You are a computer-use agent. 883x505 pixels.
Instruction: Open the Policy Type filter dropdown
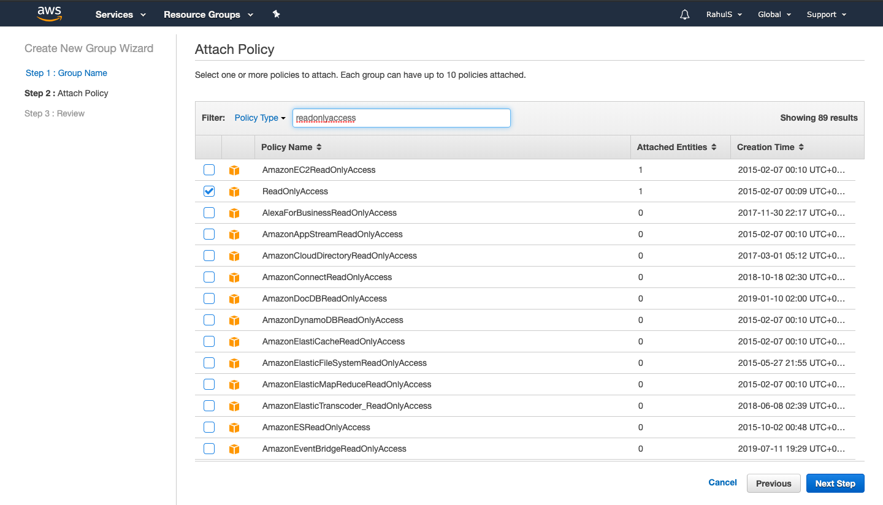coord(259,118)
